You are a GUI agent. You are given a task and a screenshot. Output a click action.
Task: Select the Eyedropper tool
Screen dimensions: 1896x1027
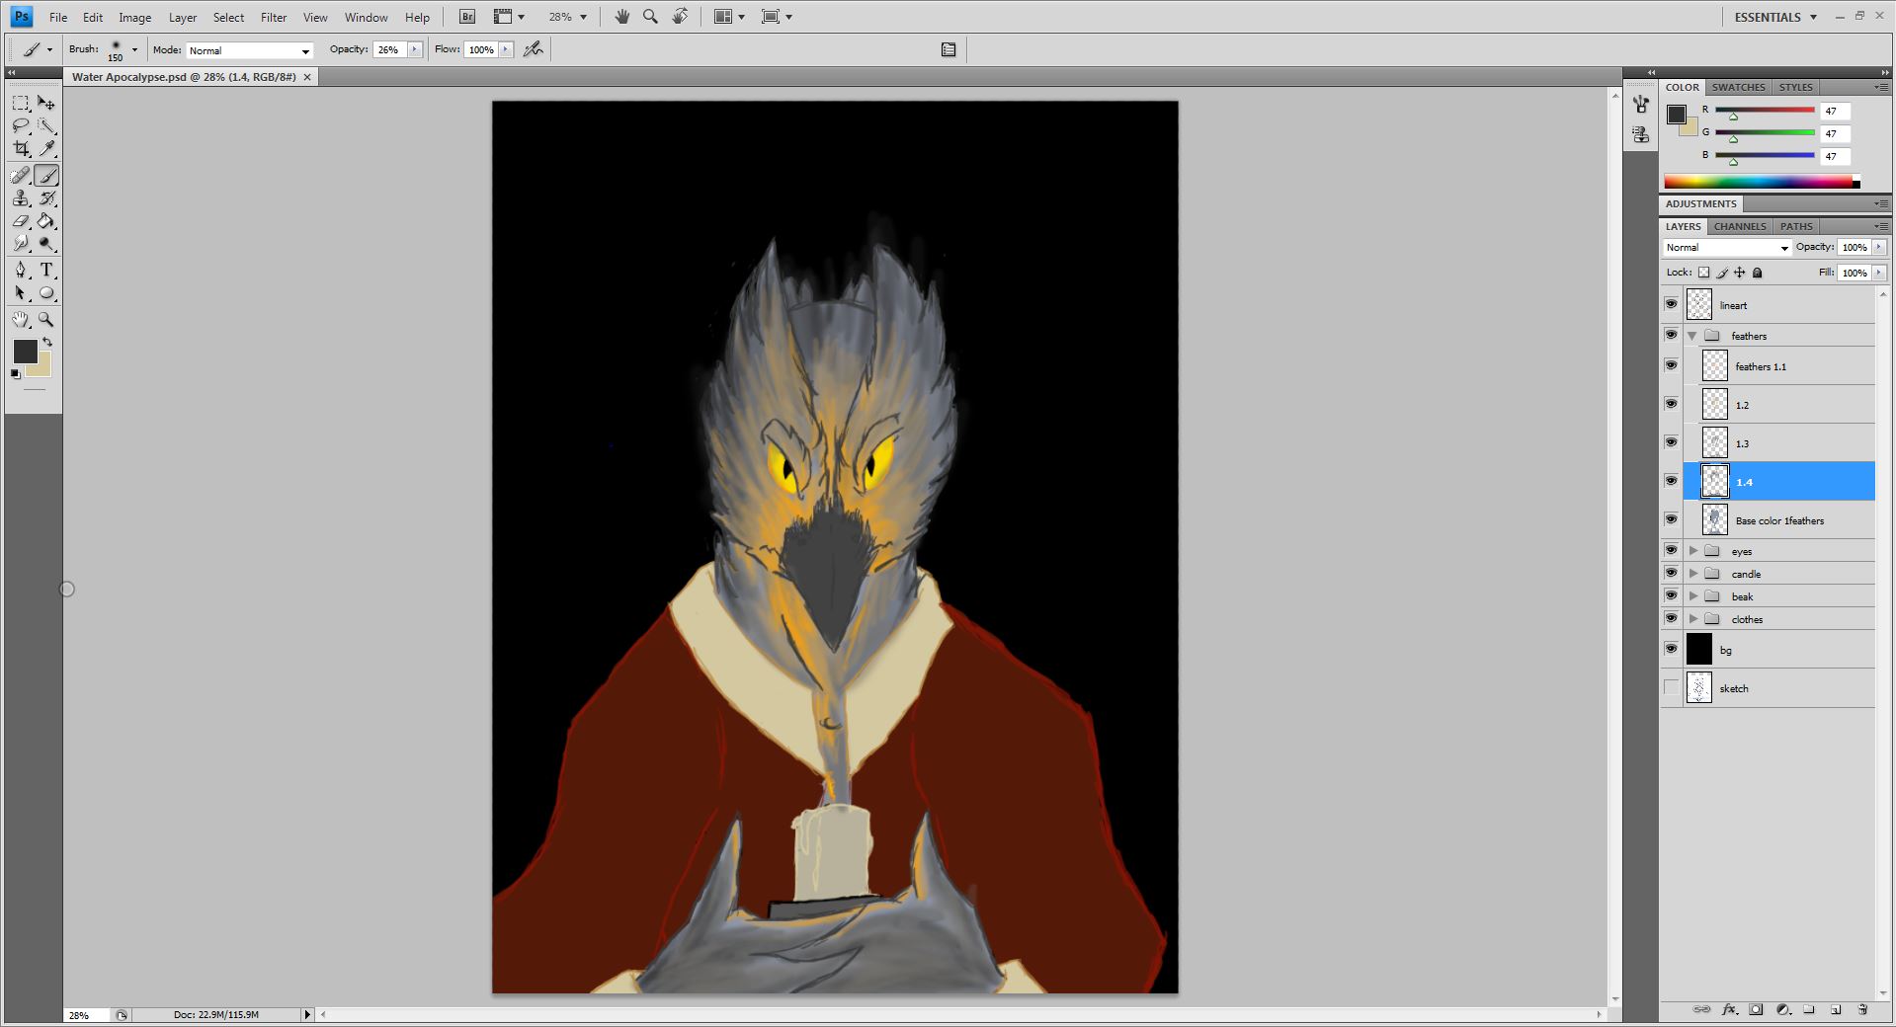(46, 149)
